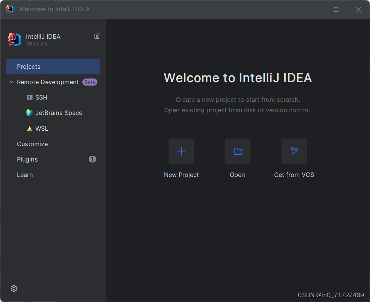The image size is (370, 302).
Task: Click the WSL penguin icon
Action: click(29, 128)
